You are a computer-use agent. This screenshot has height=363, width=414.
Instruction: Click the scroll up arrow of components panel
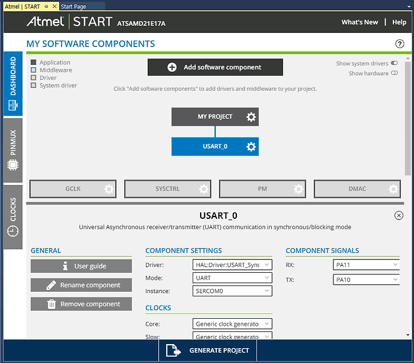408,59
